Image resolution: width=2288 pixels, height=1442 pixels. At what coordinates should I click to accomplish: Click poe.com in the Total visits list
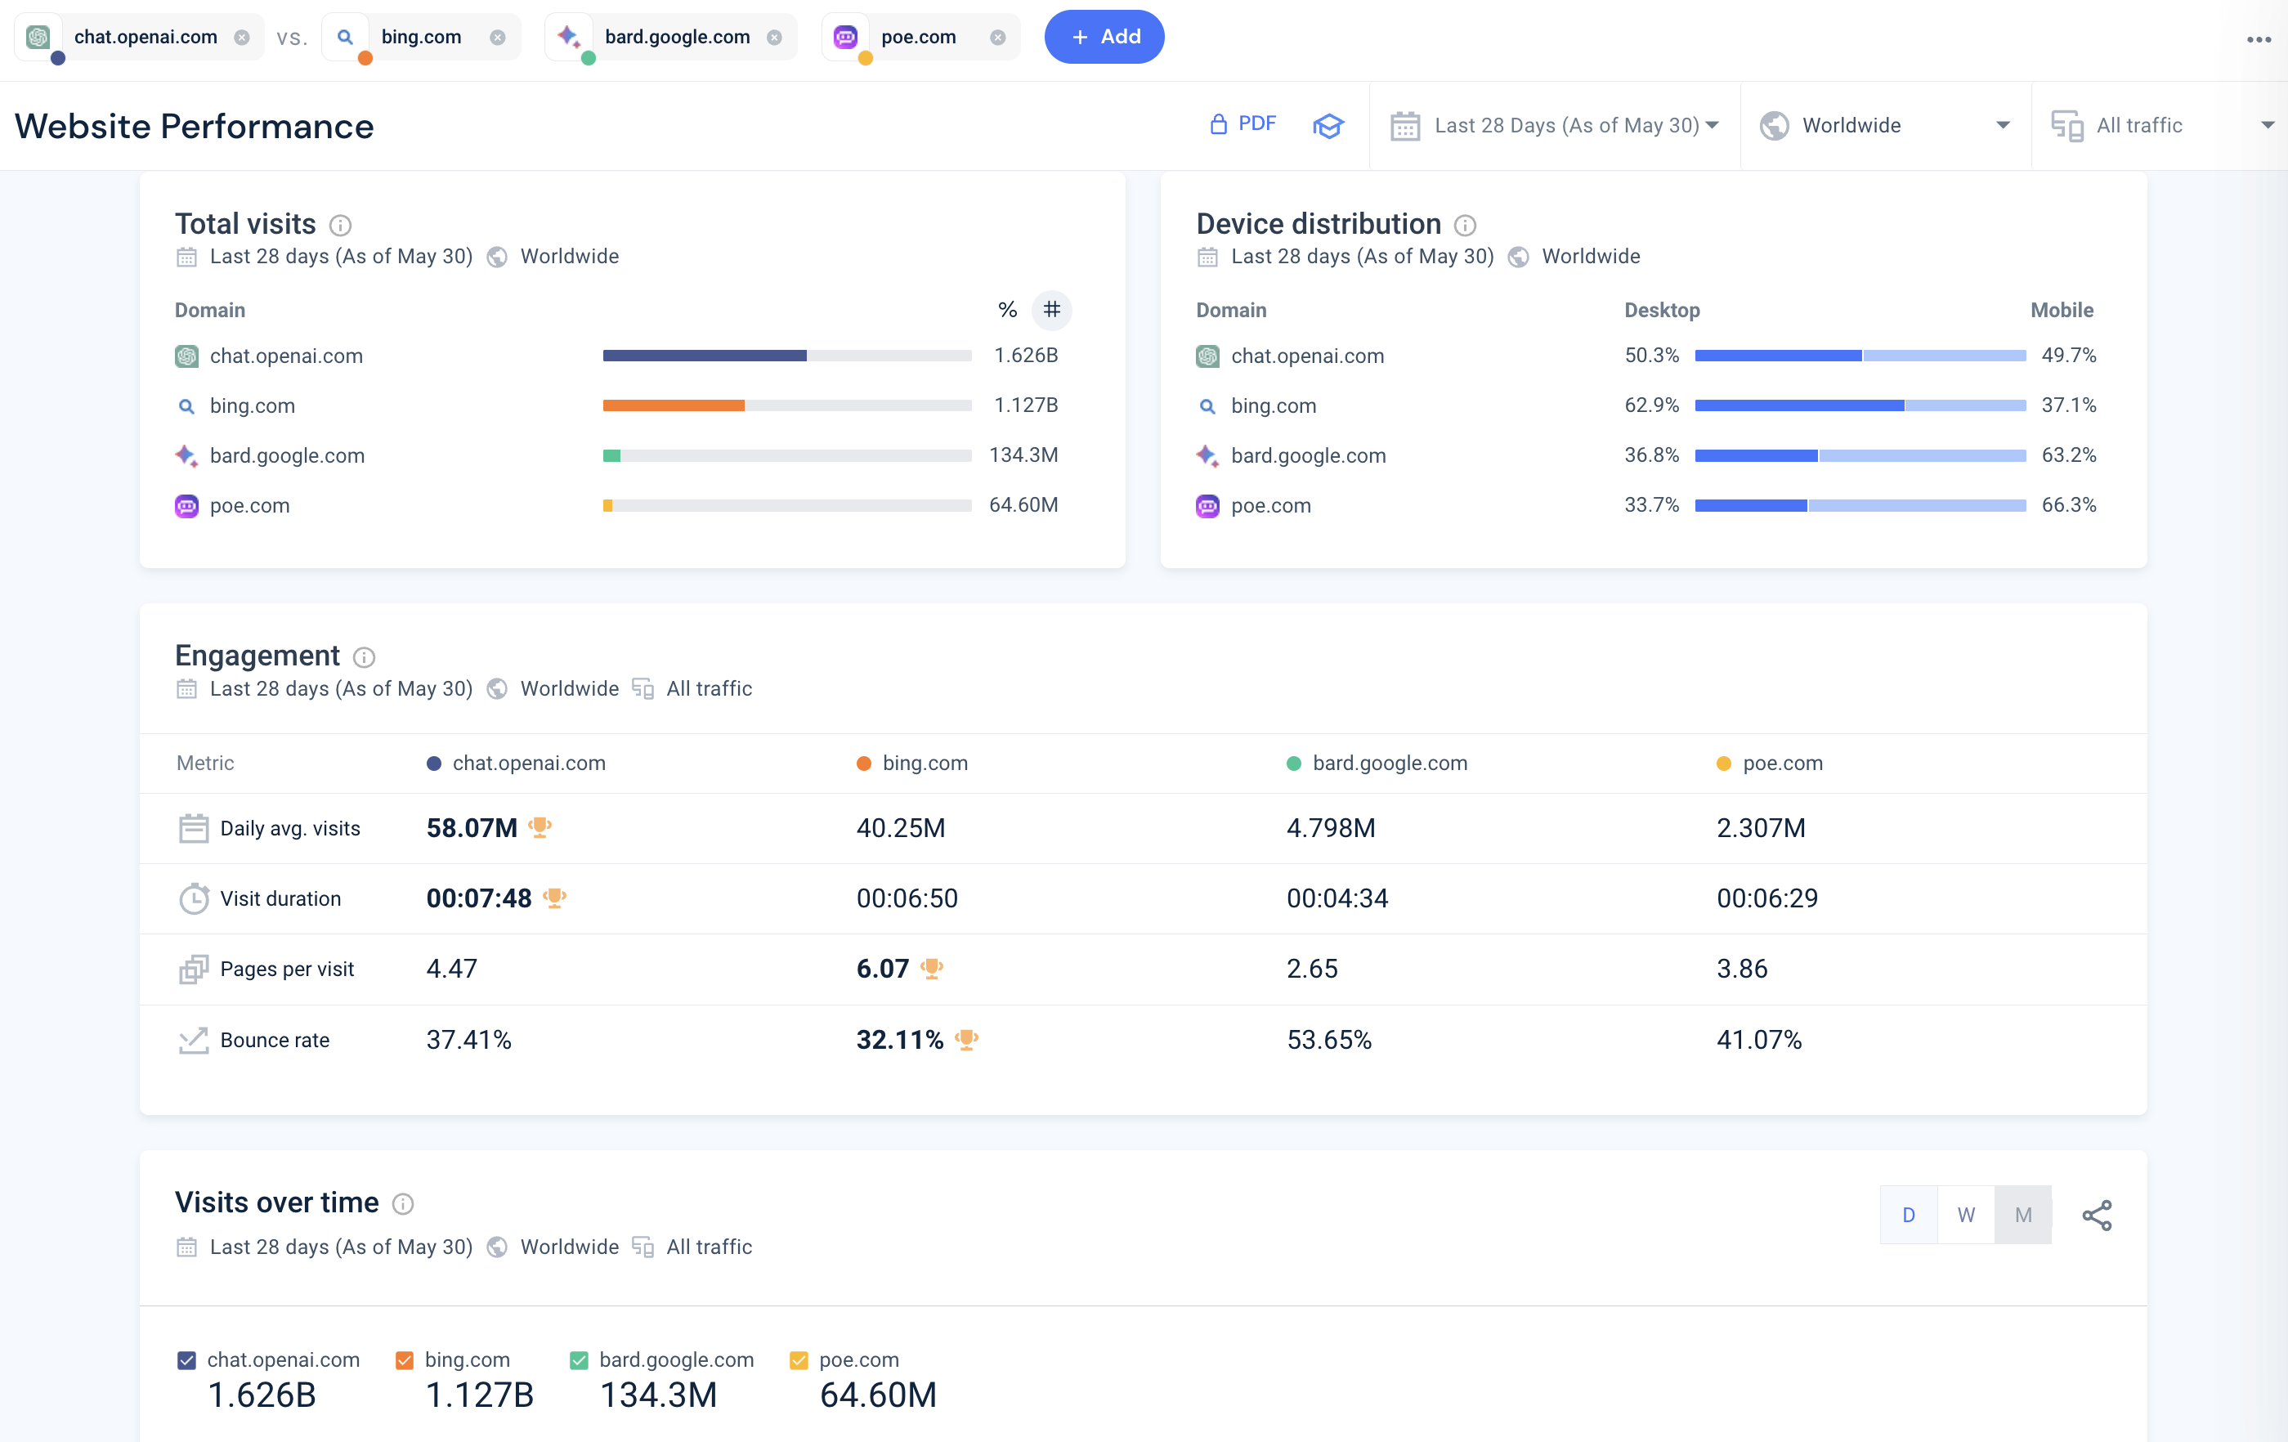point(249,505)
